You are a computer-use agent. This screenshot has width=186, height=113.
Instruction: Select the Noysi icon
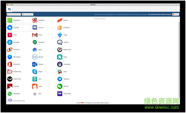point(60,57)
